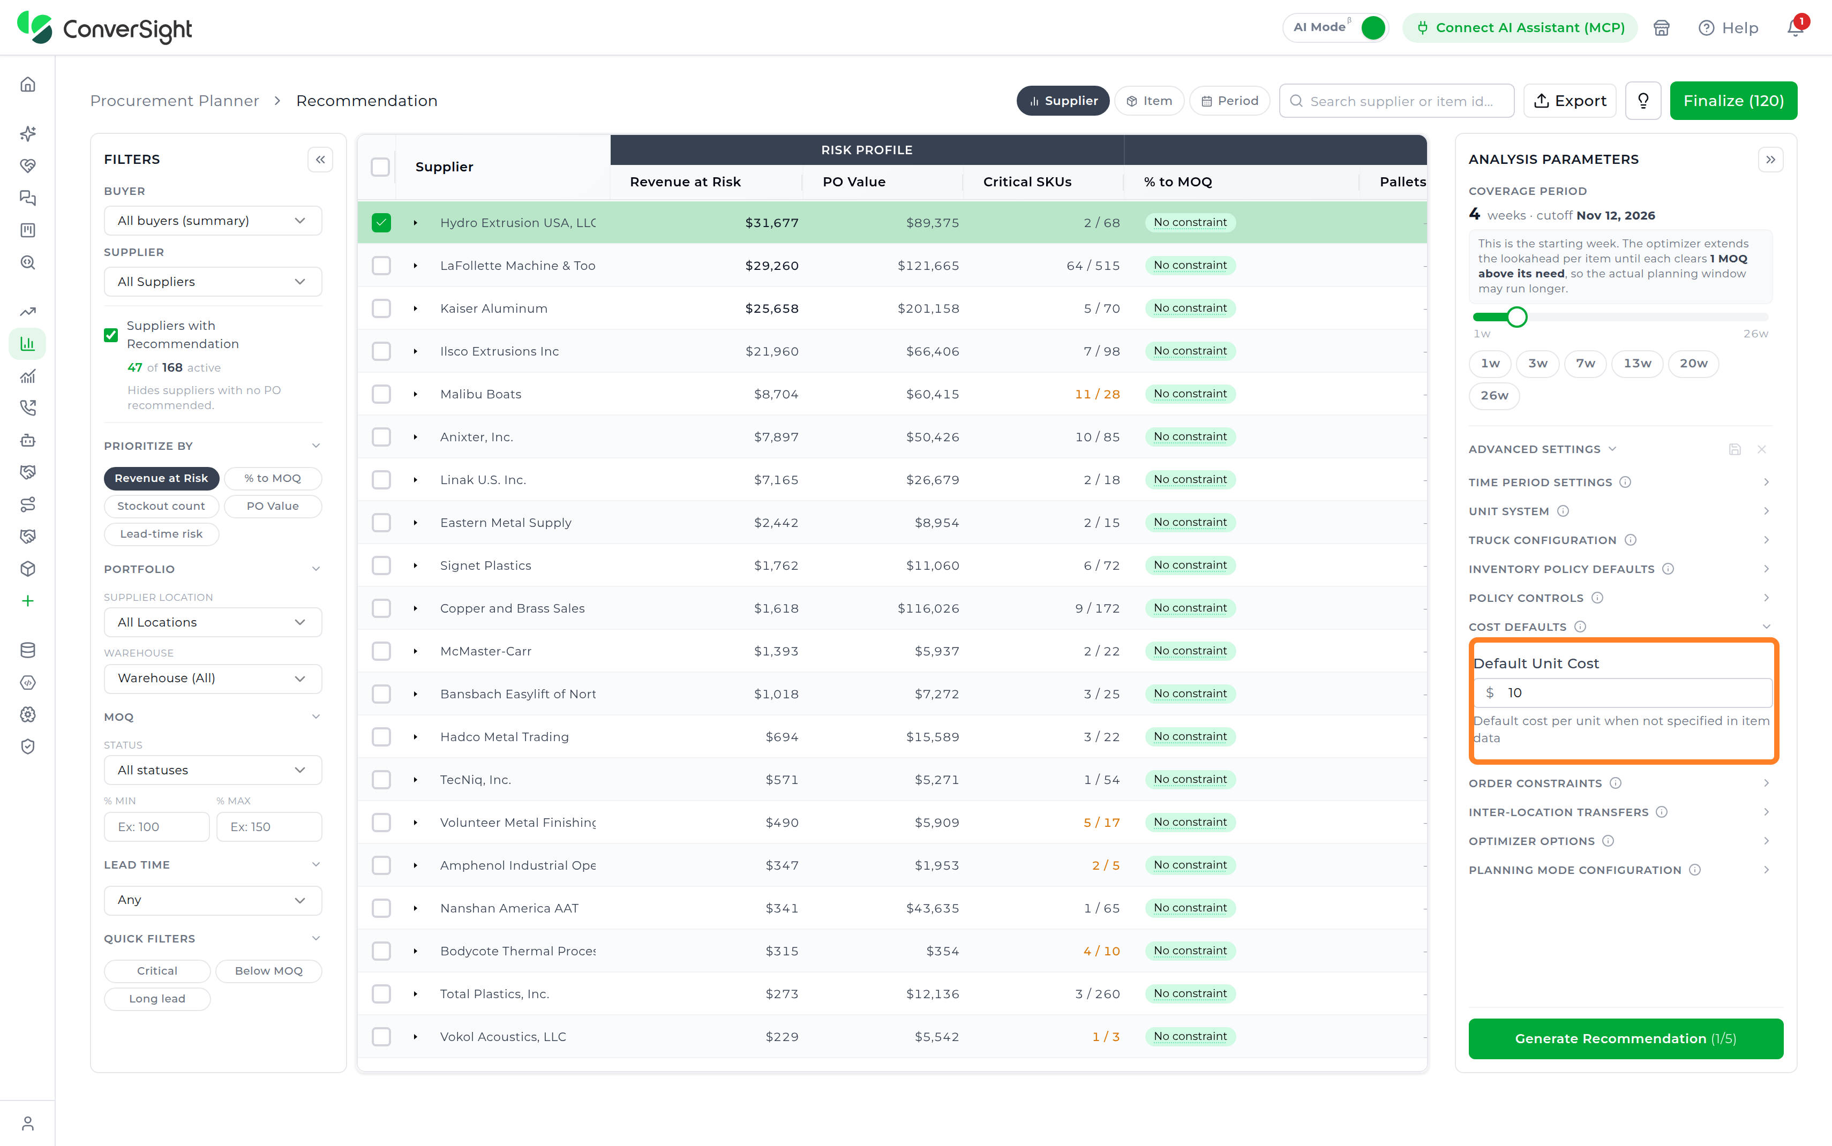Check the Malibu Boats row checkbox
Viewport: 1832px width, 1146px height.
click(381, 394)
